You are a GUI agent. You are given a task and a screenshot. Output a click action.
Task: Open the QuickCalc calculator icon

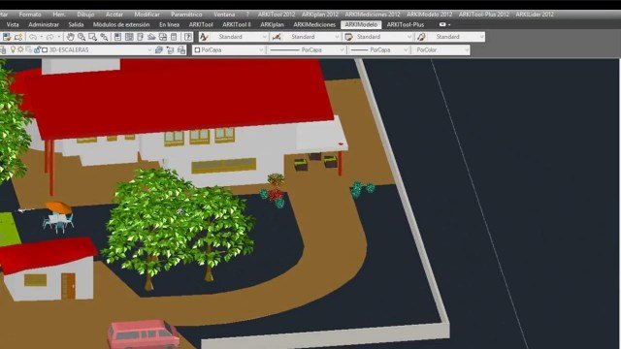coord(174,37)
